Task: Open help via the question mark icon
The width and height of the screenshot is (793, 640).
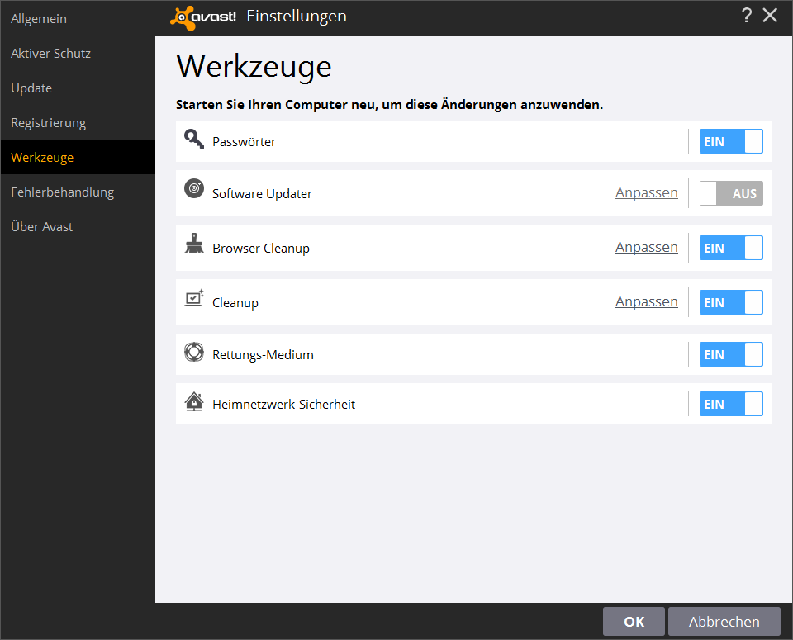Action: [x=747, y=15]
